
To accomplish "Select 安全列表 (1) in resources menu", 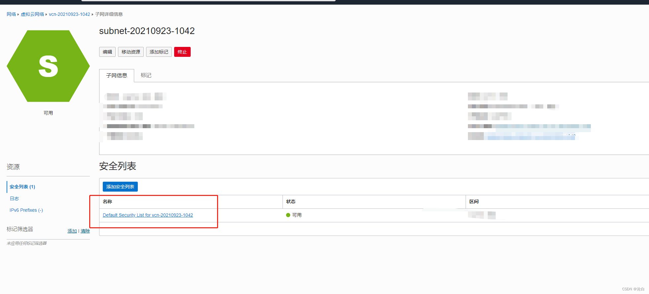I will pos(22,187).
